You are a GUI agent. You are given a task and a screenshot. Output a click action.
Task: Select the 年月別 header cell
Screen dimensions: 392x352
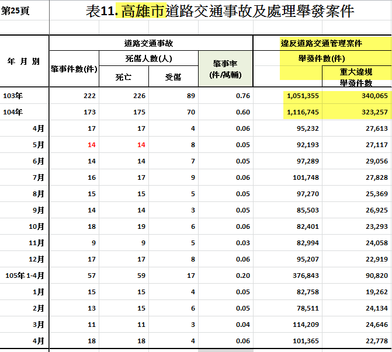tap(25, 61)
